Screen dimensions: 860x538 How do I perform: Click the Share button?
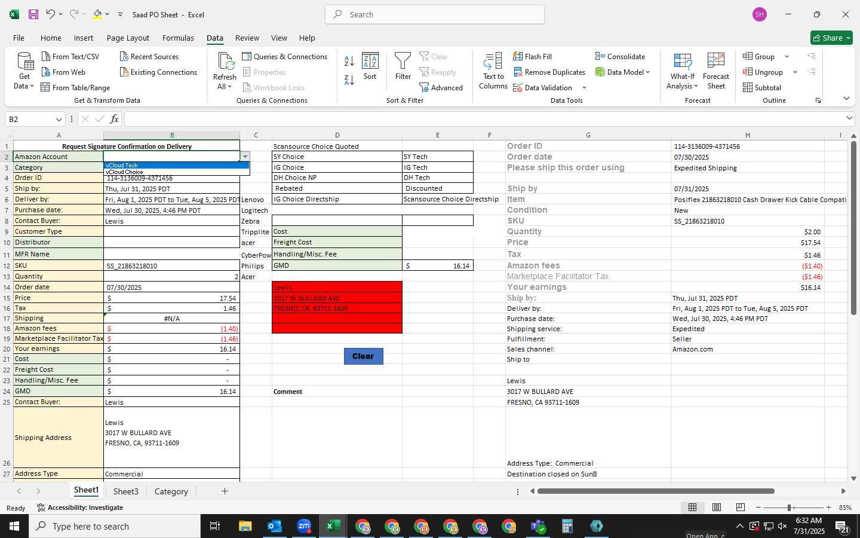(x=831, y=38)
